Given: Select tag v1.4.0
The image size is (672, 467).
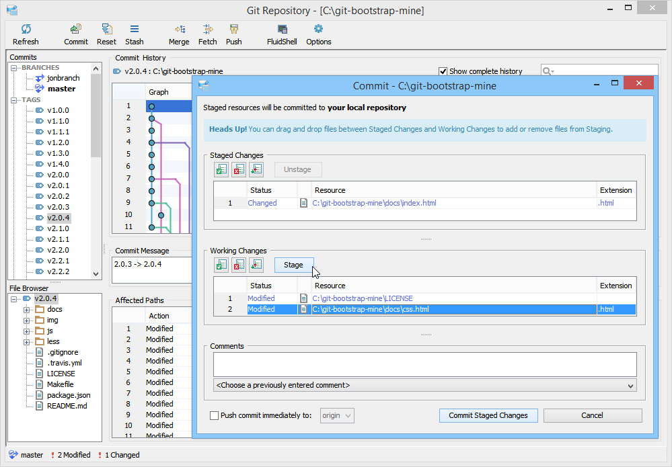Looking at the screenshot, I should pos(59,164).
